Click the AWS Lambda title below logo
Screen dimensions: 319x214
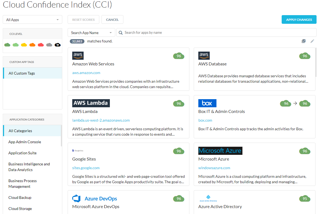click(x=85, y=111)
